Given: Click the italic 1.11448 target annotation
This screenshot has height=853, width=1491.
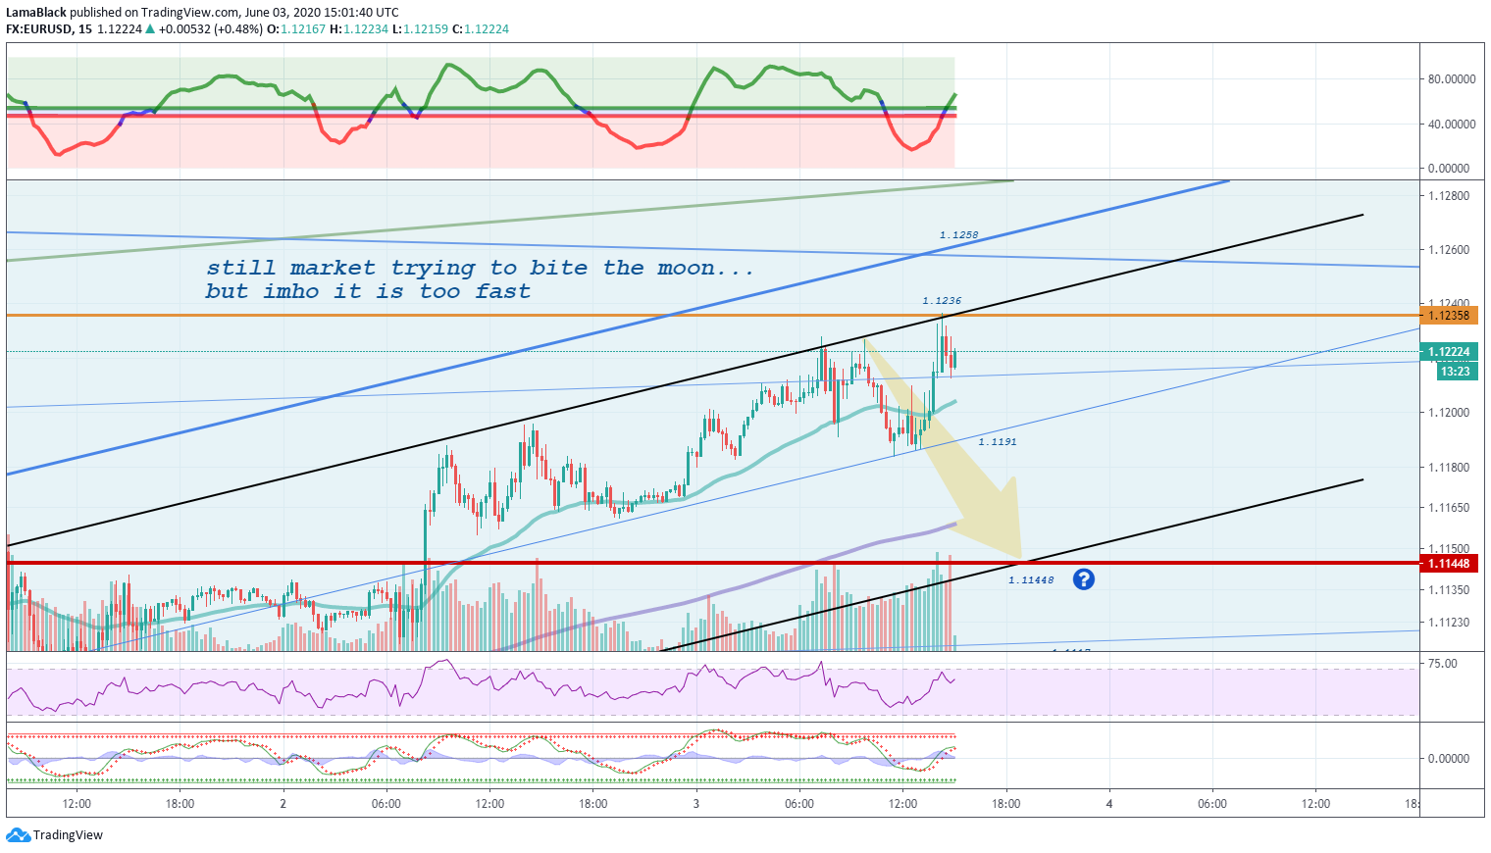Looking at the screenshot, I should point(1031,580).
